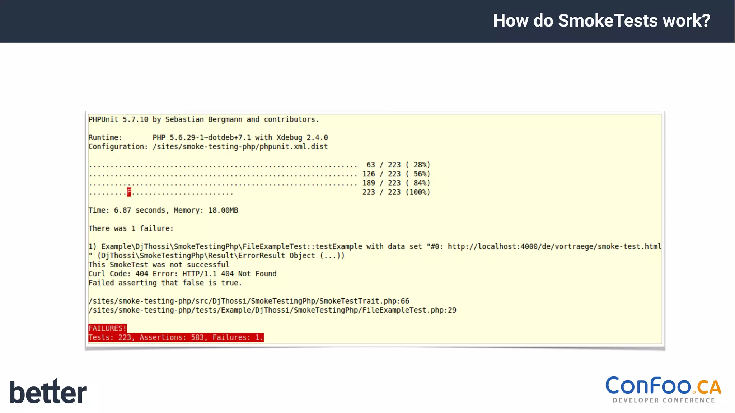Click the "Tests: 223, Assertions: 583, Failures: 1." summary

176,337
